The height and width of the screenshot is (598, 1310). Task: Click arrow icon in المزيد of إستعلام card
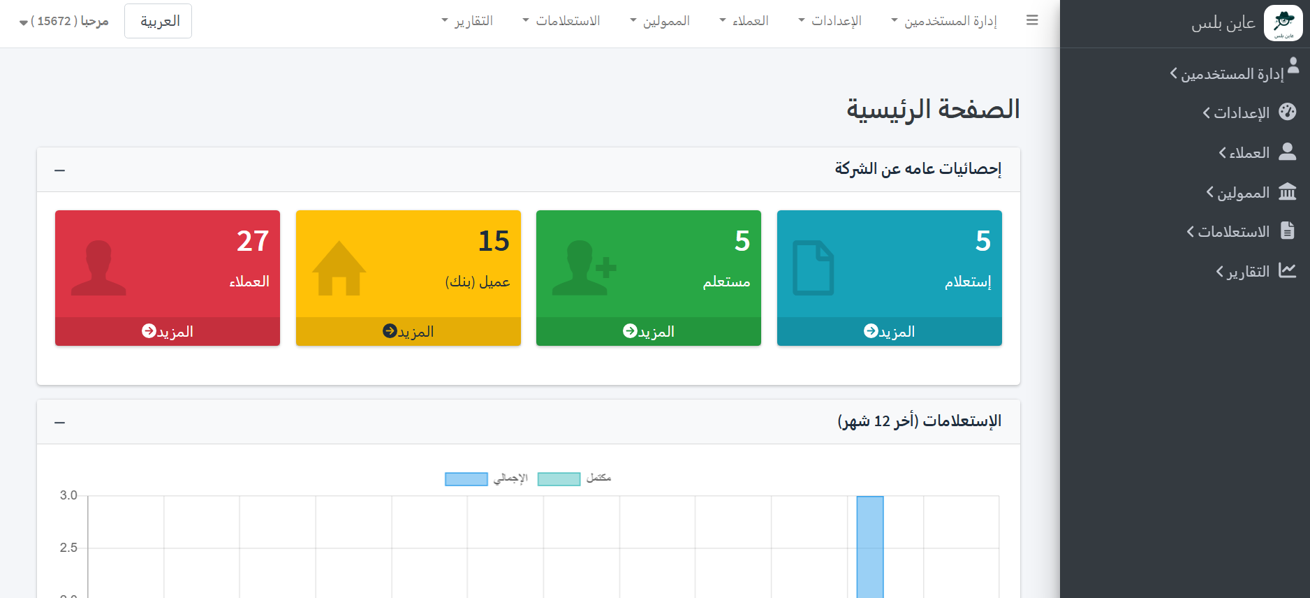point(871,330)
